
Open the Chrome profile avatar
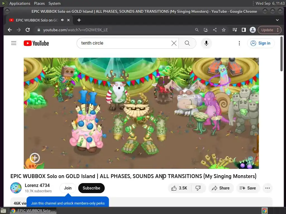(252, 30)
